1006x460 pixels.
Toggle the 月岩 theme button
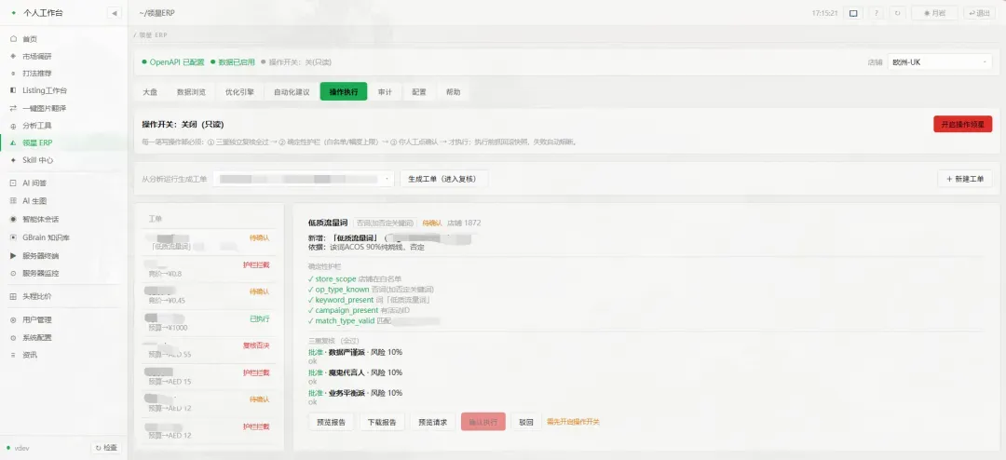point(935,13)
